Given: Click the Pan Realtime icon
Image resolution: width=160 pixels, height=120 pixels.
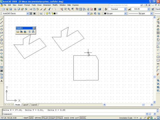Looking at the screenshot, I should pyautogui.click(x=62, y=9).
